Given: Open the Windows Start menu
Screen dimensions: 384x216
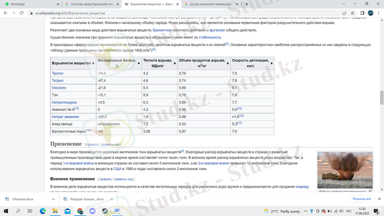Looking at the screenshot, I should coord(6,211).
